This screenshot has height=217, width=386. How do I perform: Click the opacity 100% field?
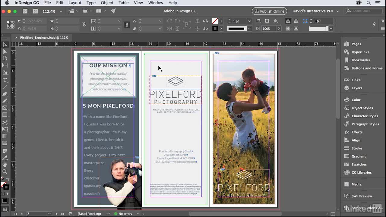tap(268, 29)
